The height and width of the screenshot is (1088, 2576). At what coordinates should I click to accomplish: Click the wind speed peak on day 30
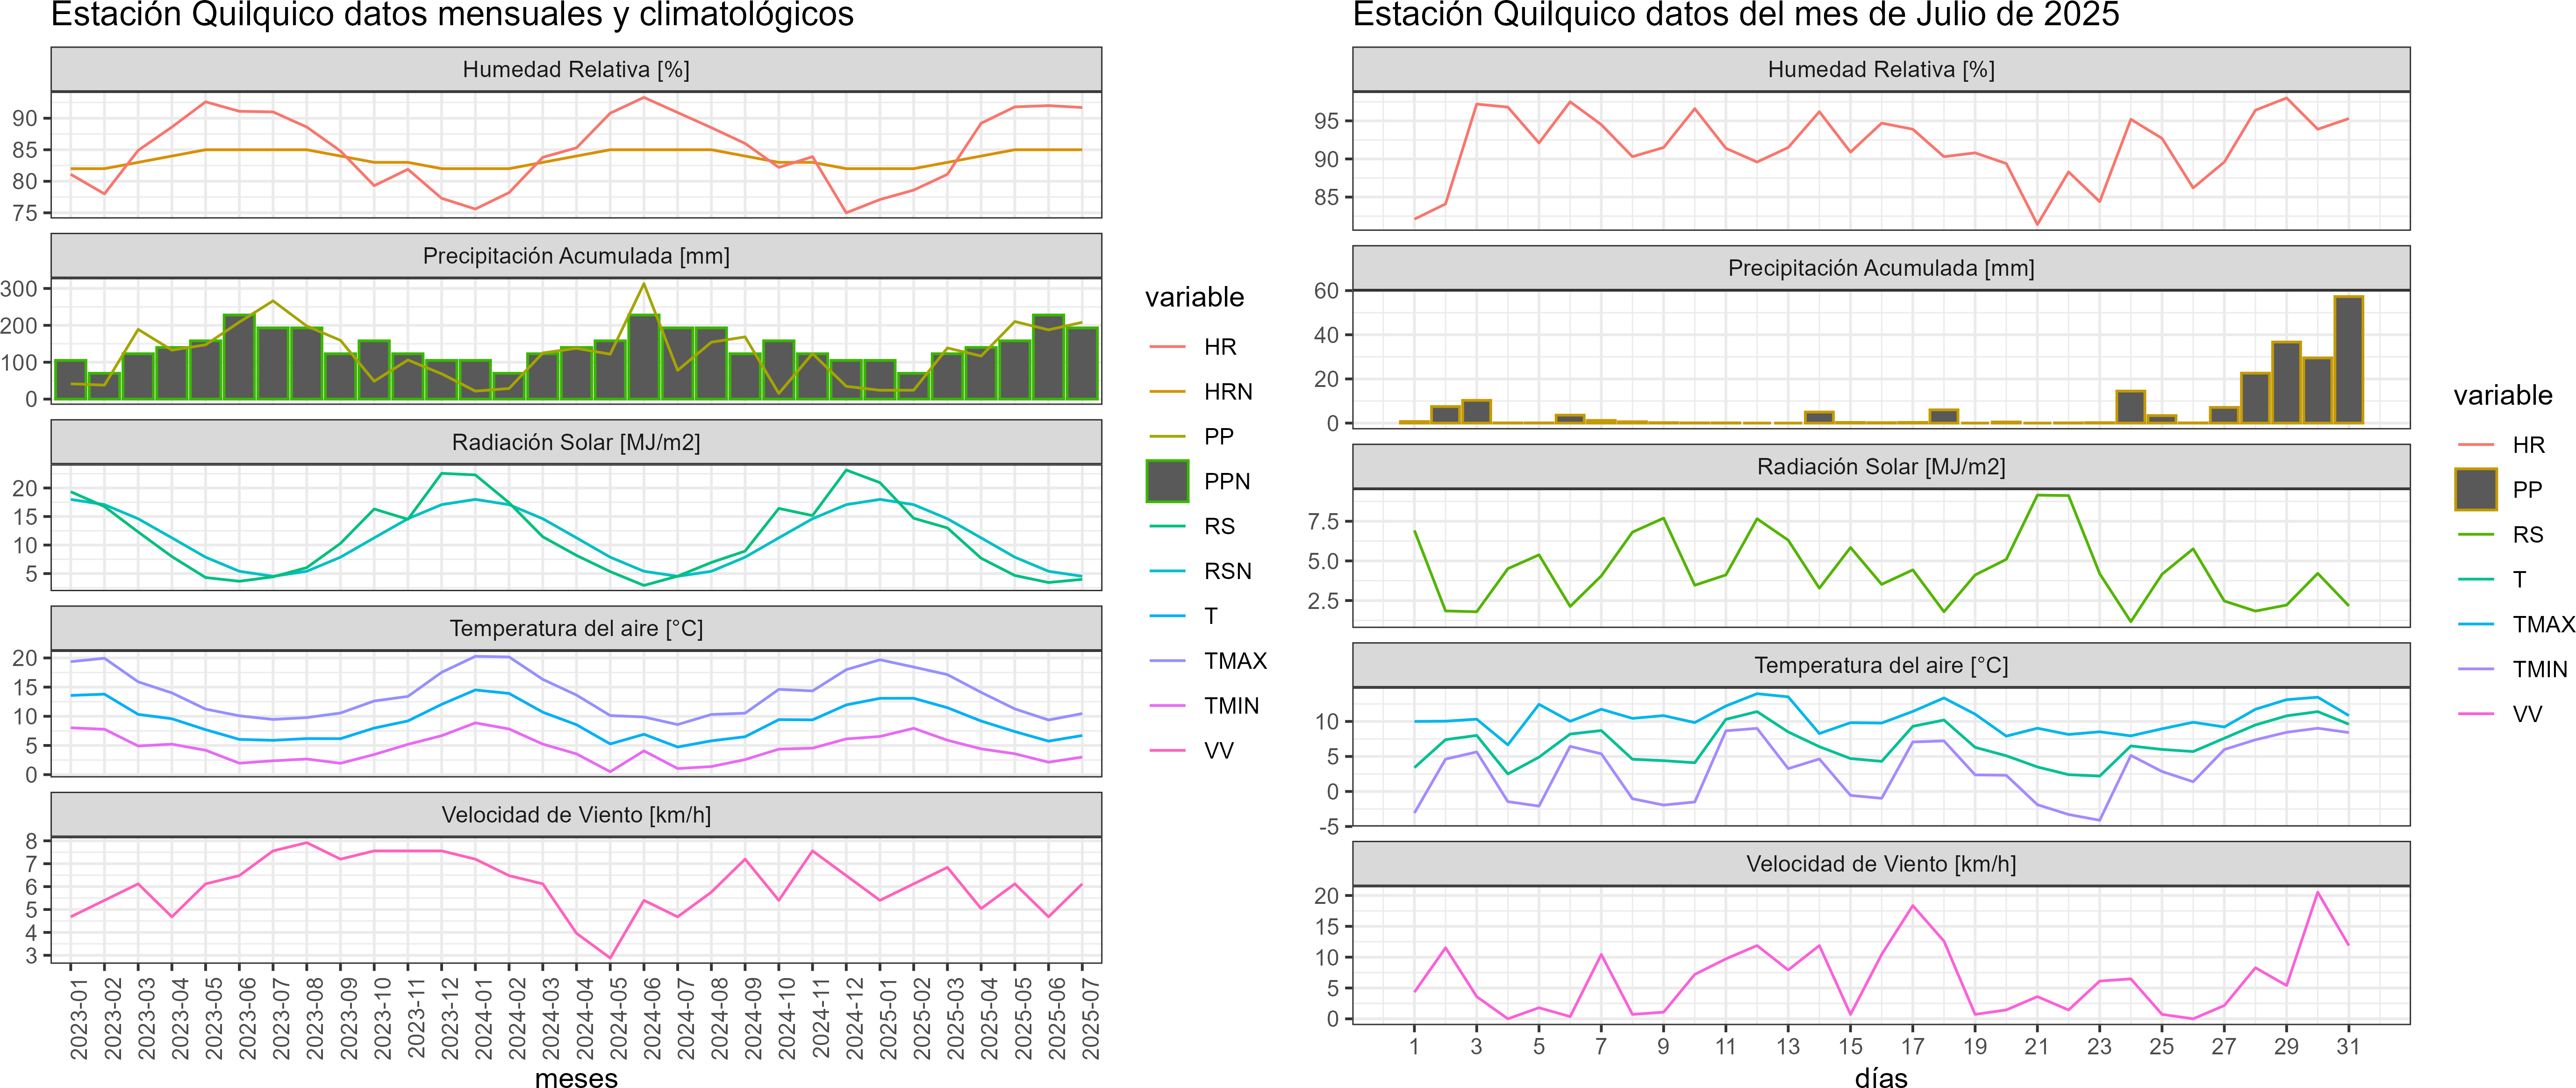click(2317, 892)
